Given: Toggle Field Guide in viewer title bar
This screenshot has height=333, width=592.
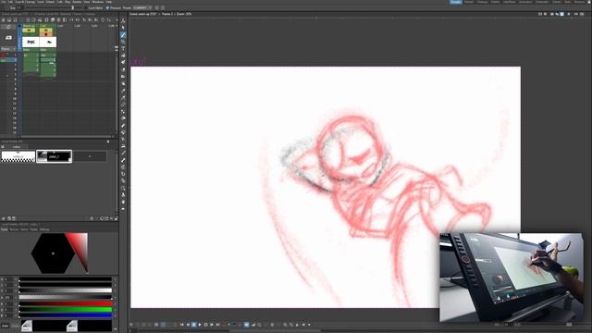Looking at the screenshot, I should [545, 14].
